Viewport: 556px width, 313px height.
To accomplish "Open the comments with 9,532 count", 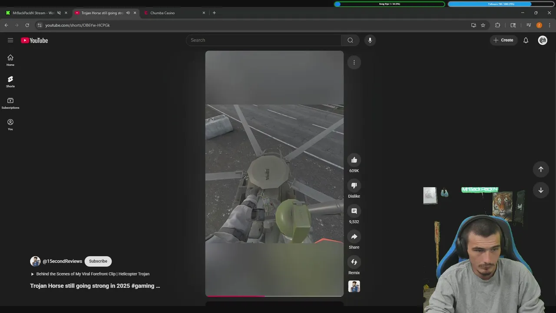I will pos(354,211).
